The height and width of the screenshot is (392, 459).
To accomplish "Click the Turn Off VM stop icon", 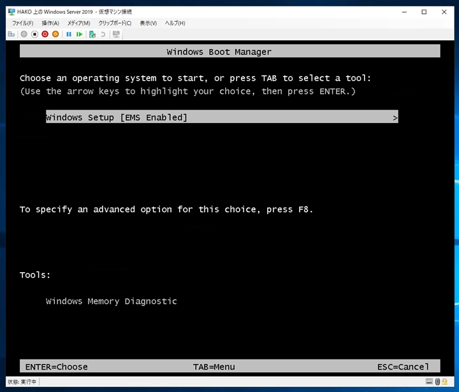I will [34, 34].
